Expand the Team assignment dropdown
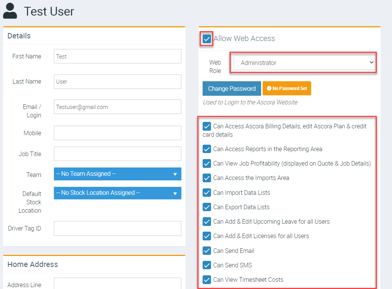392x289 pixels. pos(117,174)
